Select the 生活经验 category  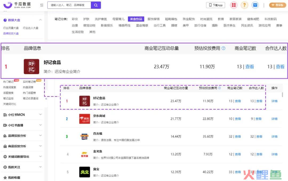tap(78, 32)
